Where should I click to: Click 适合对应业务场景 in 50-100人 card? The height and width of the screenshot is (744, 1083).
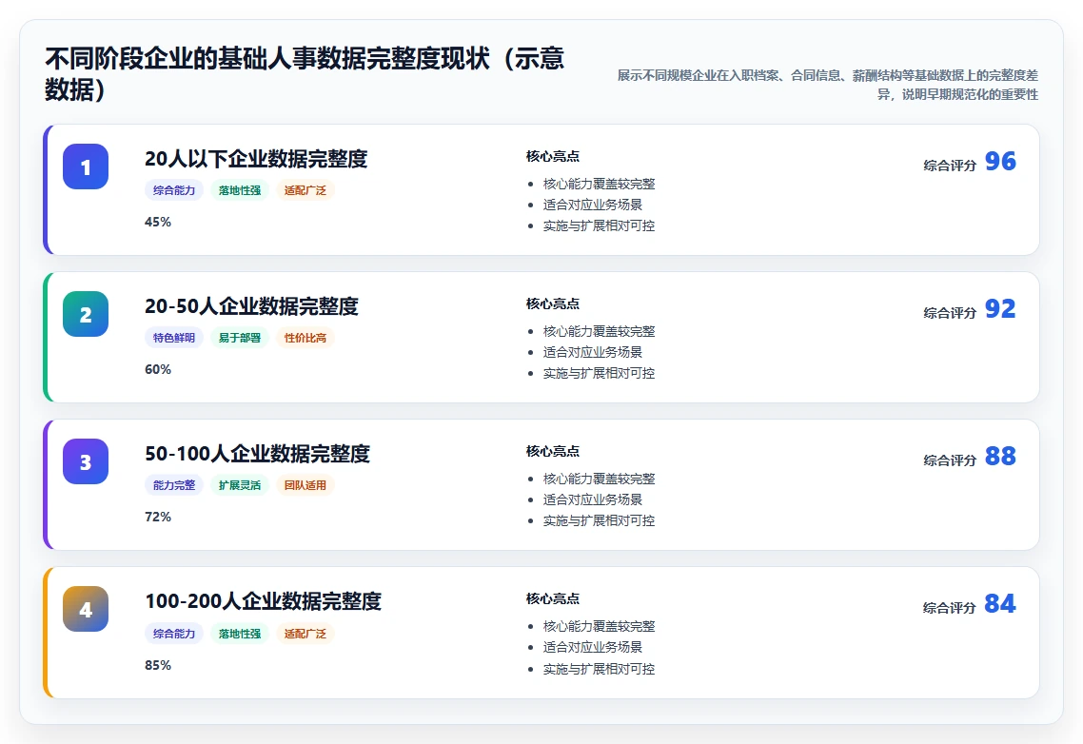(x=593, y=499)
